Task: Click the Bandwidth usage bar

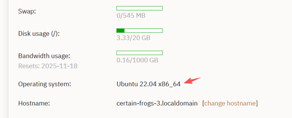Action: point(139,53)
